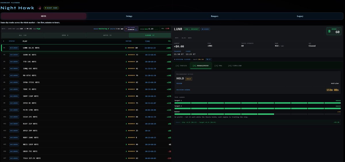Select the UBER 75C 0DTE play

(x=86, y=151)
